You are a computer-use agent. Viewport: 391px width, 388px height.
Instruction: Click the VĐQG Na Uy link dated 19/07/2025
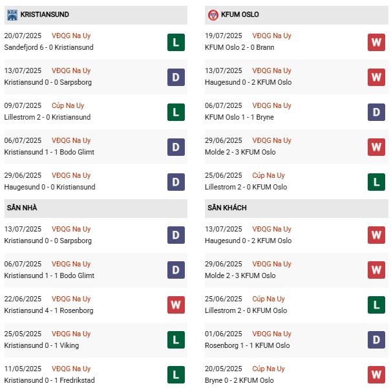tap(272, 36)
